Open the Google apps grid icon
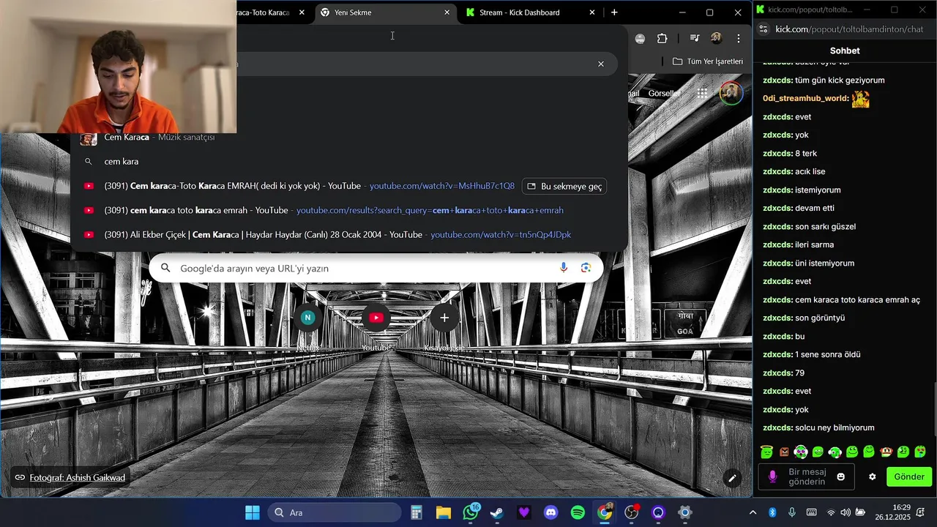This screenshot has height=527, width=937. click(x=702, y=93)
